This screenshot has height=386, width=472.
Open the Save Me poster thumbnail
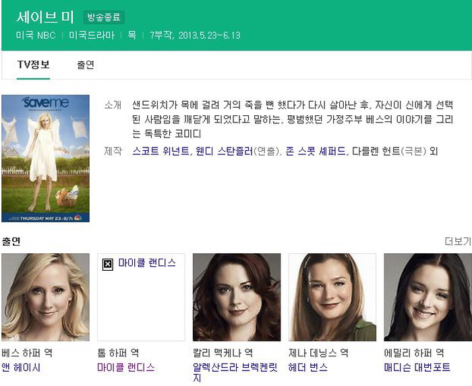click(x=45, y=158)
